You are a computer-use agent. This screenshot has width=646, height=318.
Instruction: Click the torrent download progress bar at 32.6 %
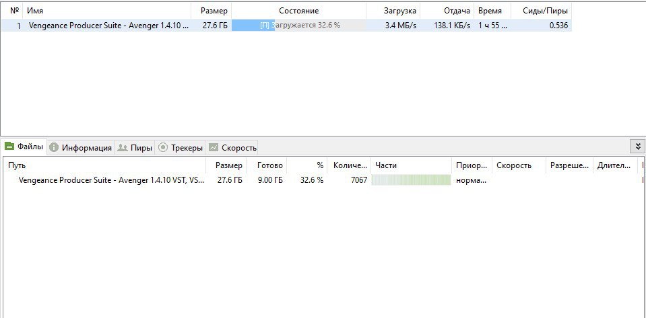pos(298,26)
